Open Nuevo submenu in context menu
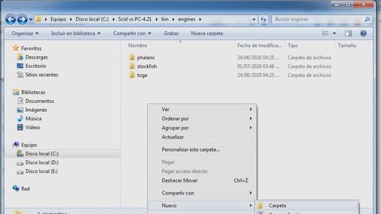Viewport: 381px width, 214px height. pos(202,206)
